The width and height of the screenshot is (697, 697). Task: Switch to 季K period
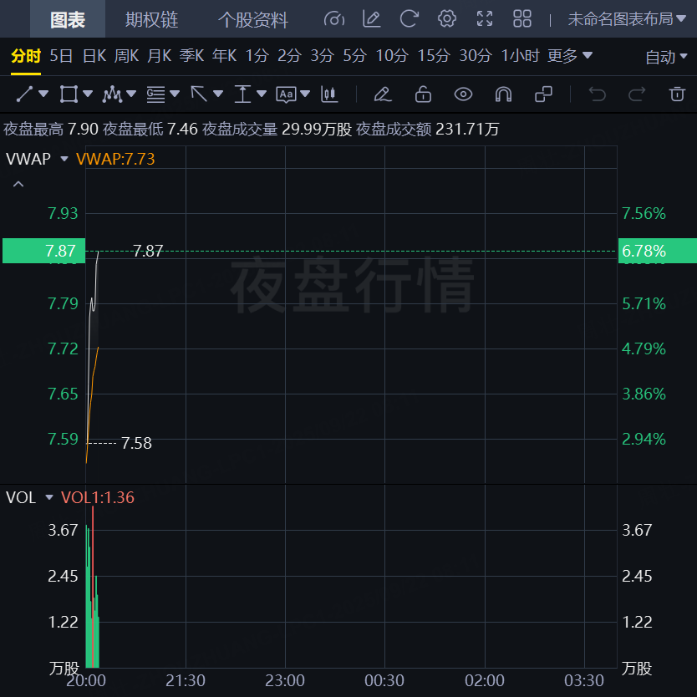point(191,56)
